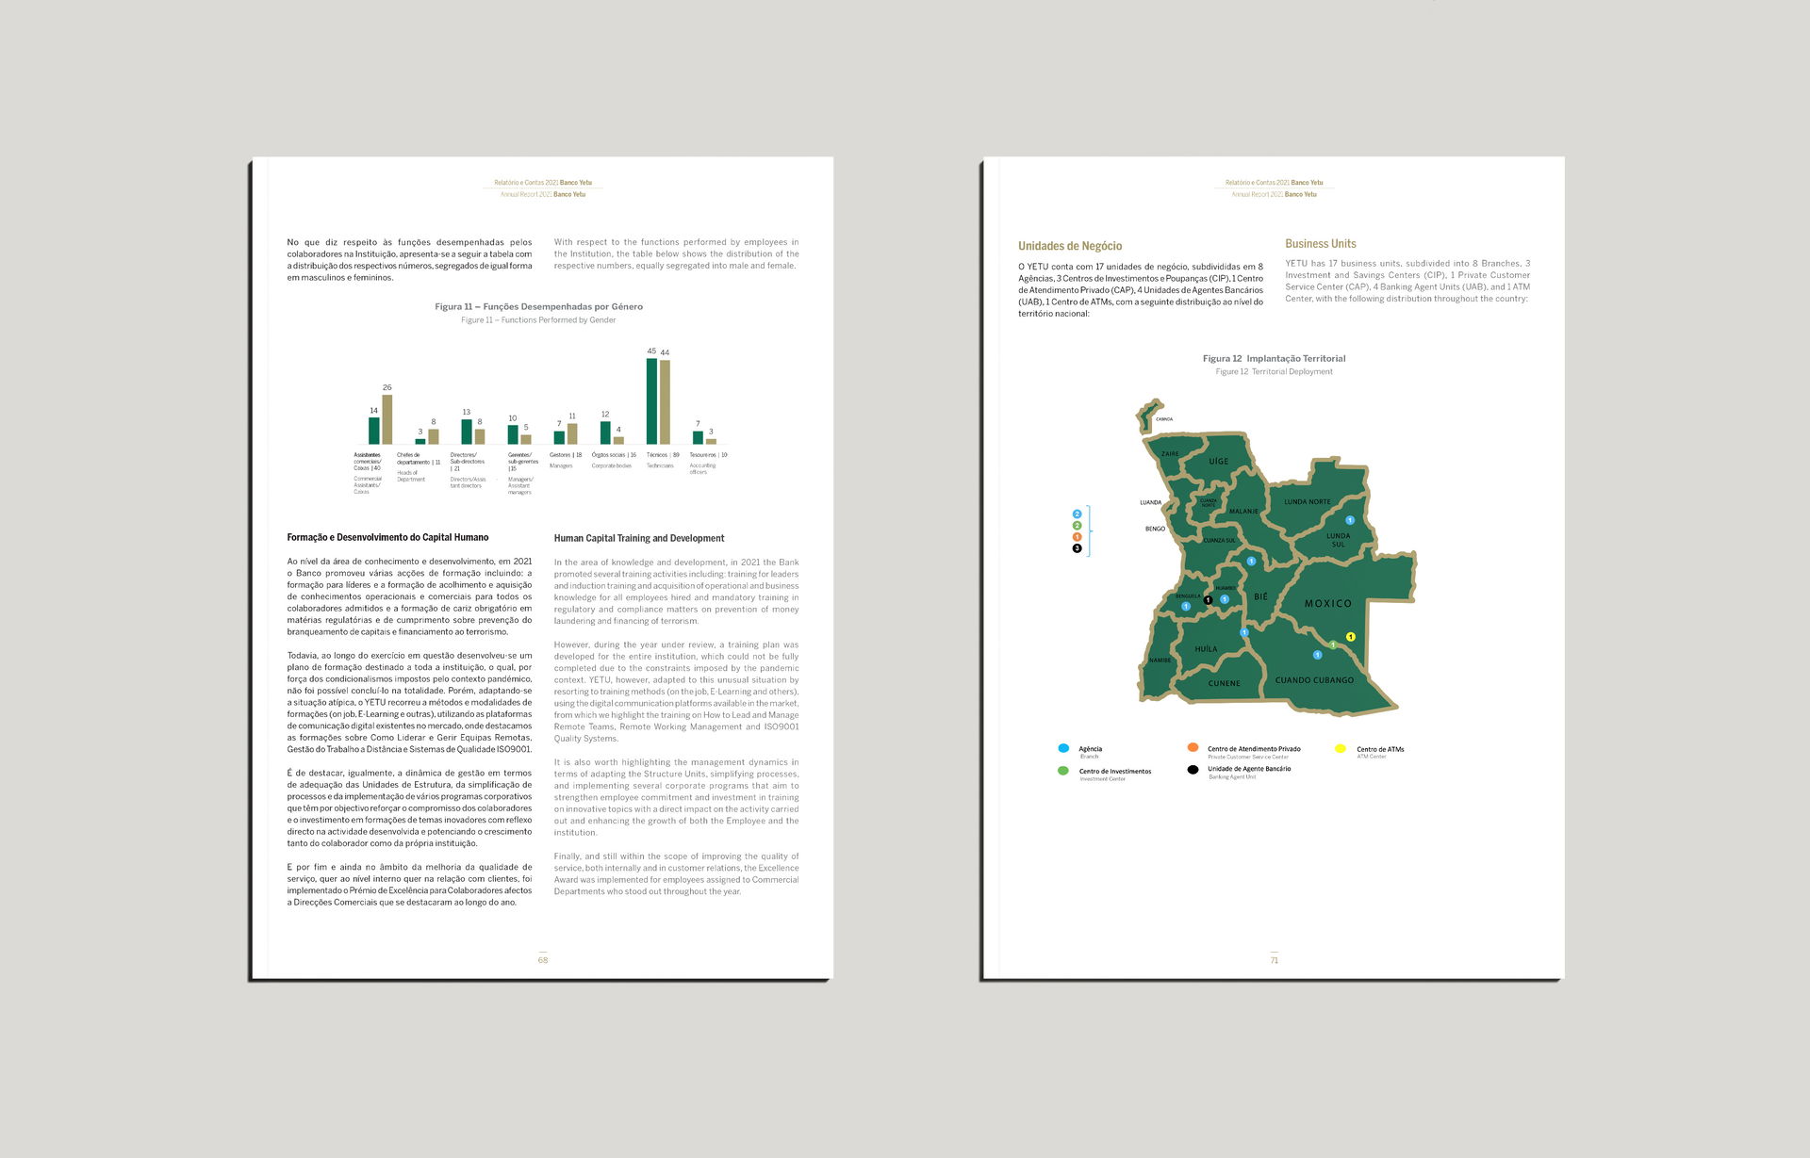1810x1158 pixels.
Task: Click the 'Business Units' heading
Action: (1321, 244)
